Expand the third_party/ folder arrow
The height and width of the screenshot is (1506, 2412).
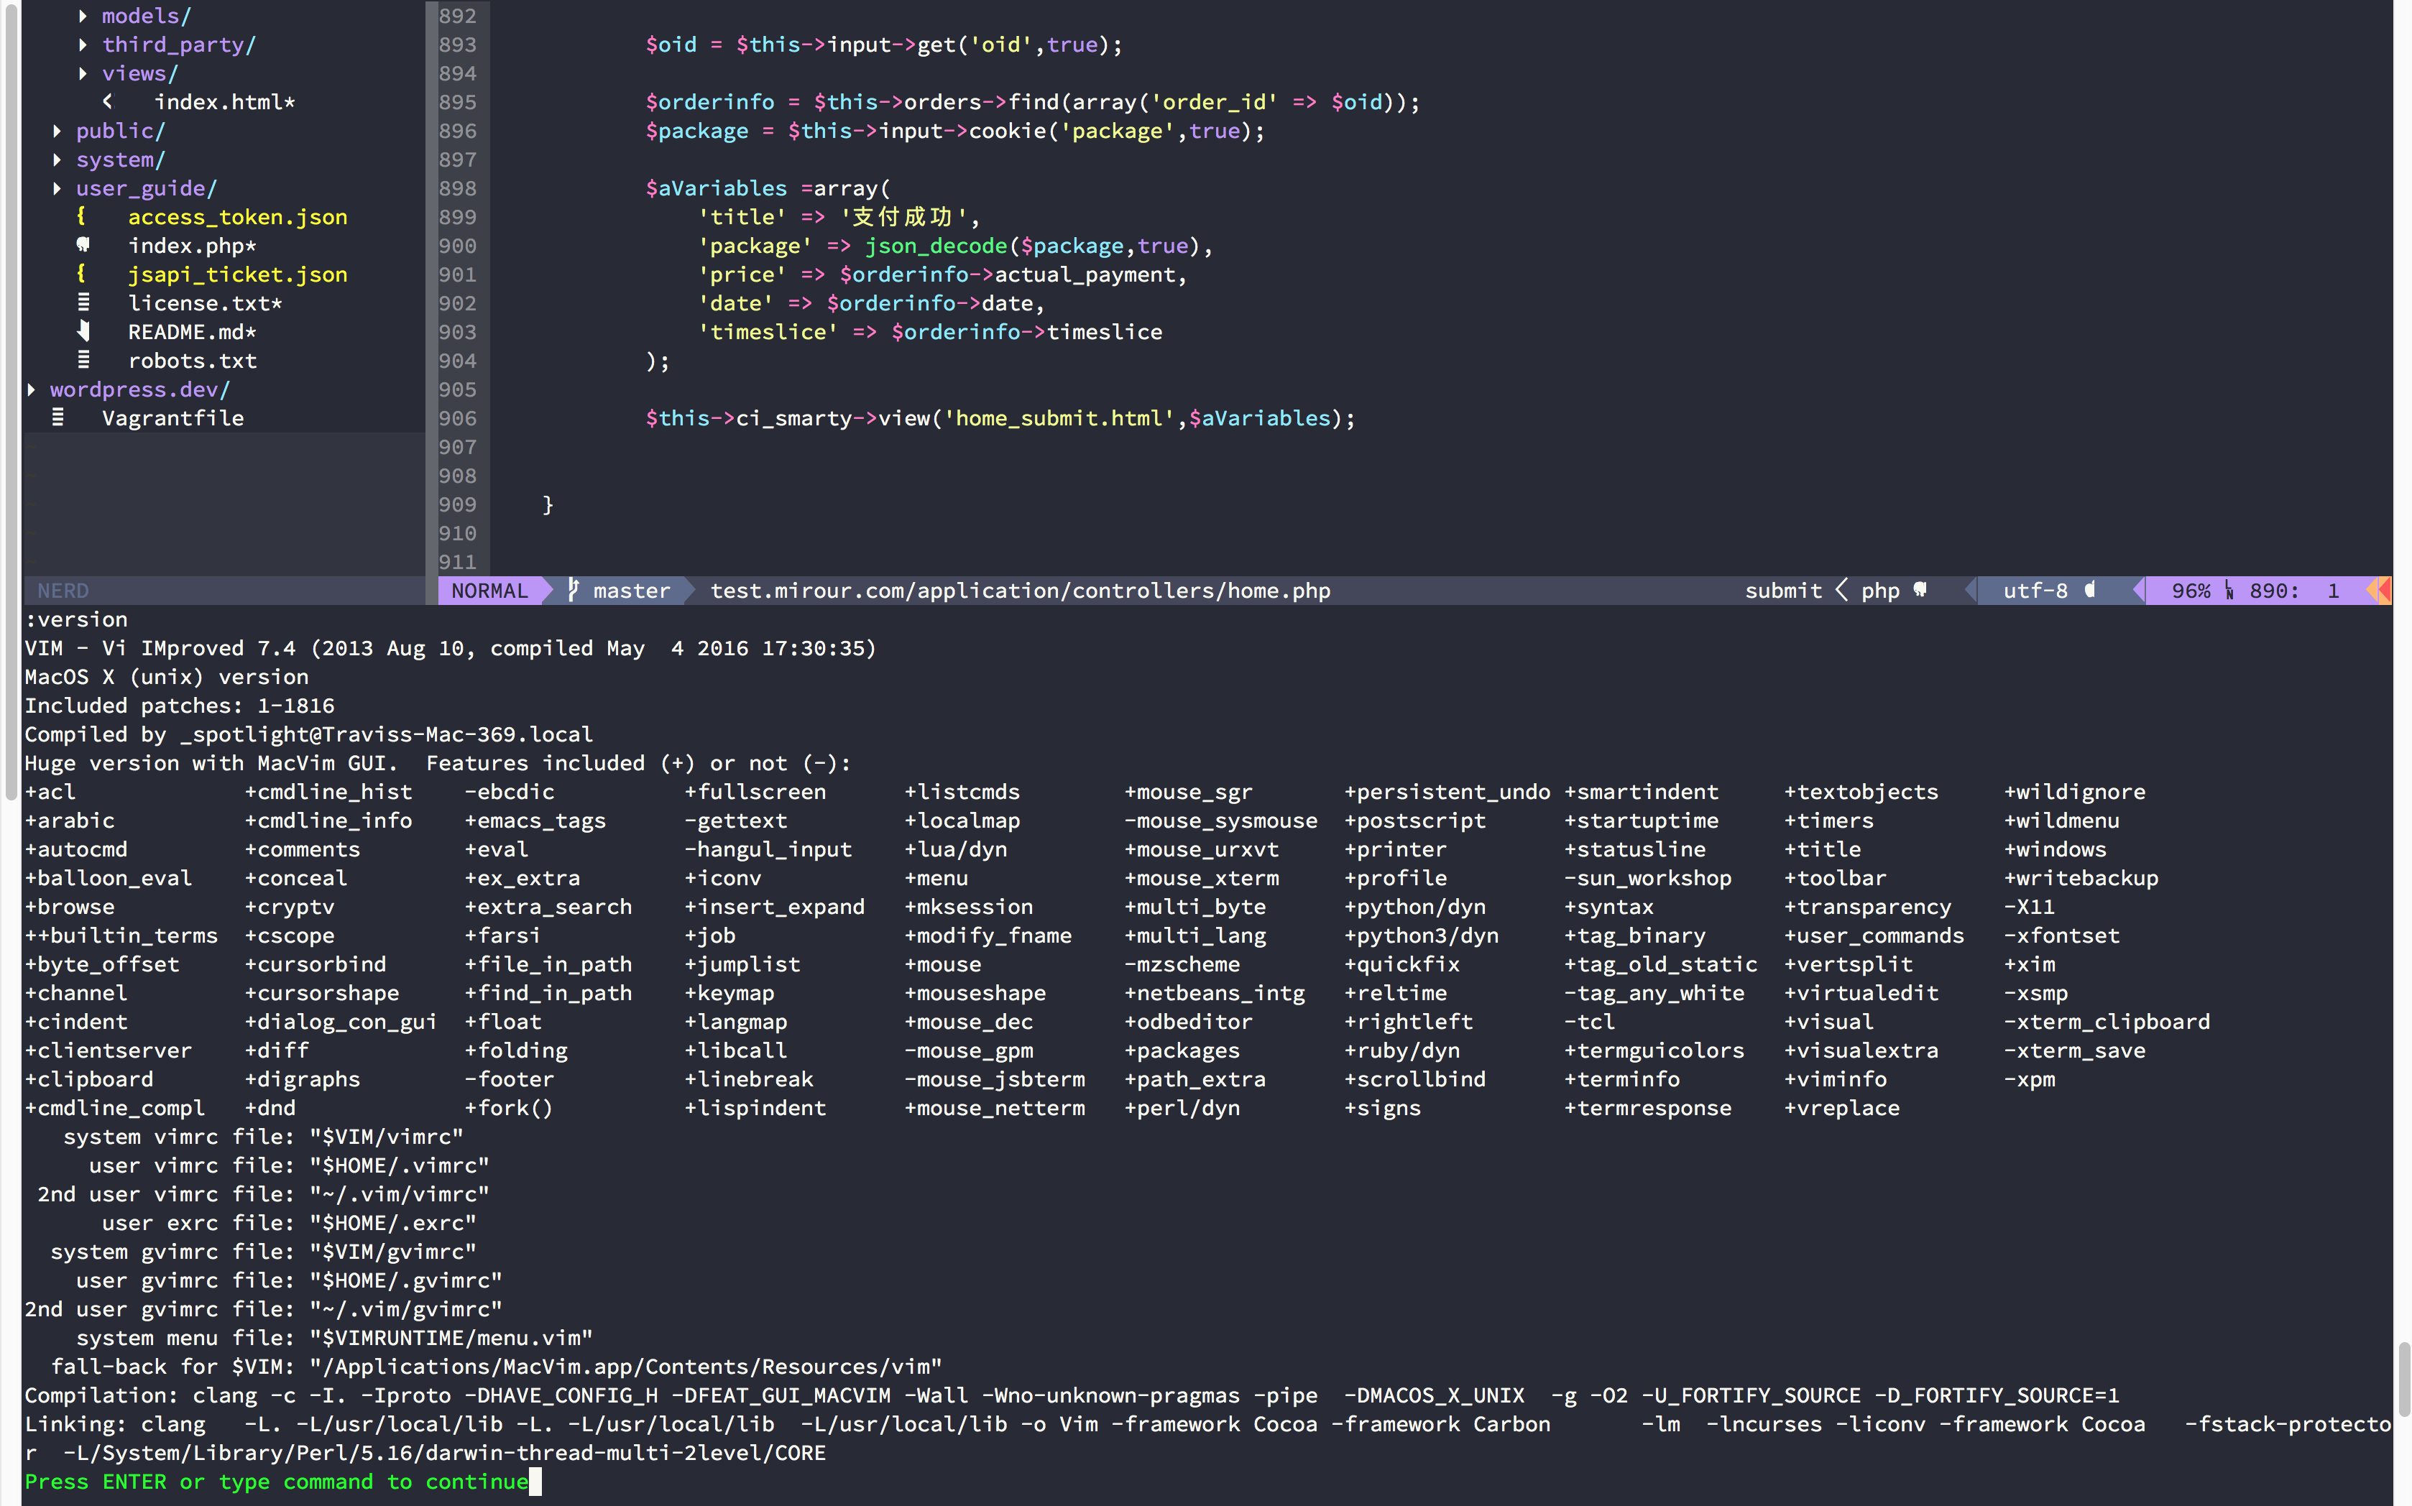(83, 45)
